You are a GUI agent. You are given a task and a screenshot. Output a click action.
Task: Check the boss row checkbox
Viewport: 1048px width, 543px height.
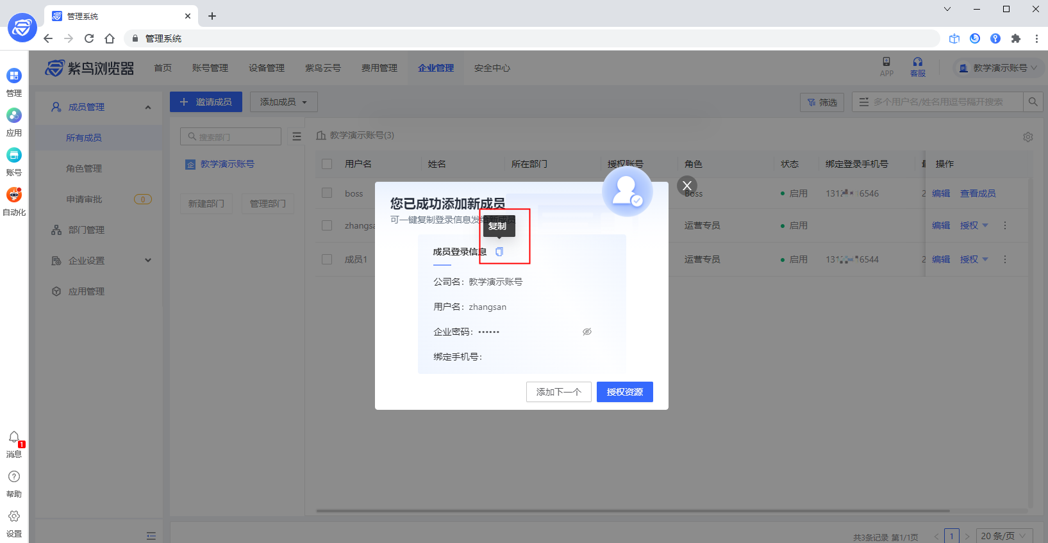click(x=327, y=193)
